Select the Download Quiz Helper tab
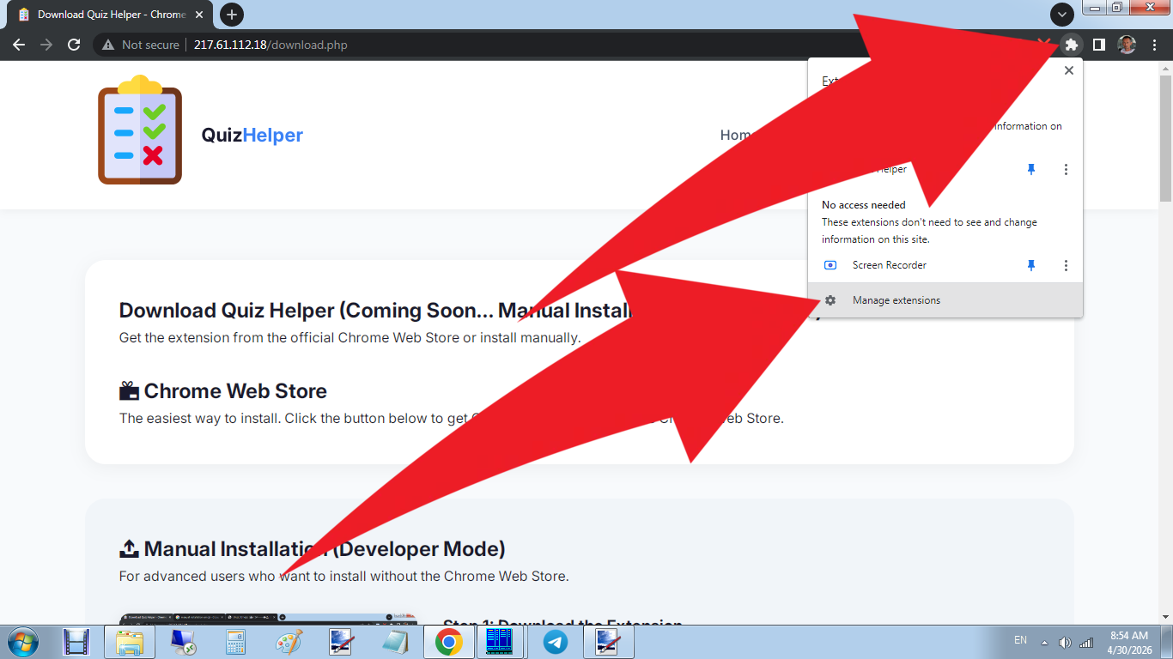The height and width of the screenshot is (659, 1173). click(112, 15)
